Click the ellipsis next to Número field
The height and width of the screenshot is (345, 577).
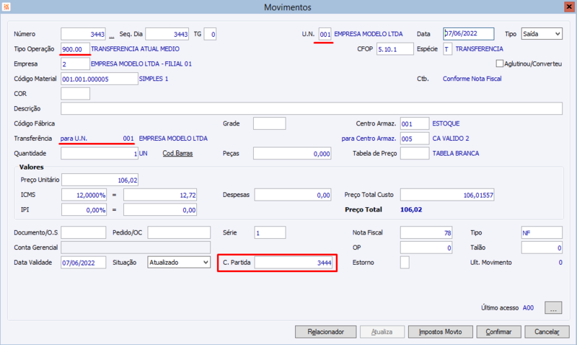click(111, 37)
